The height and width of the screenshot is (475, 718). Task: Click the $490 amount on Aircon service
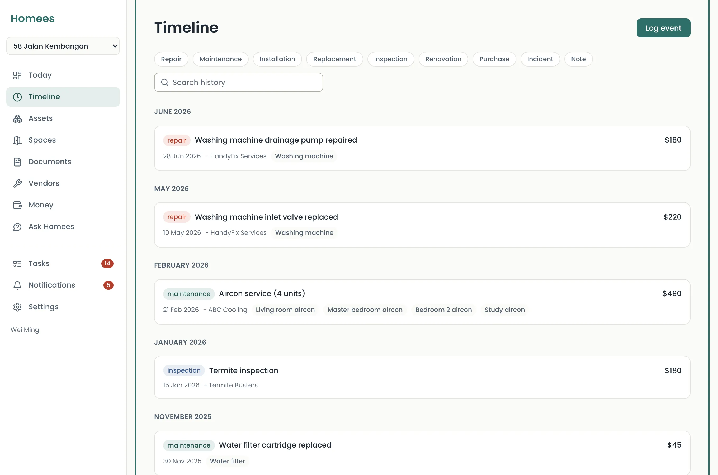(x=672, y=293)
